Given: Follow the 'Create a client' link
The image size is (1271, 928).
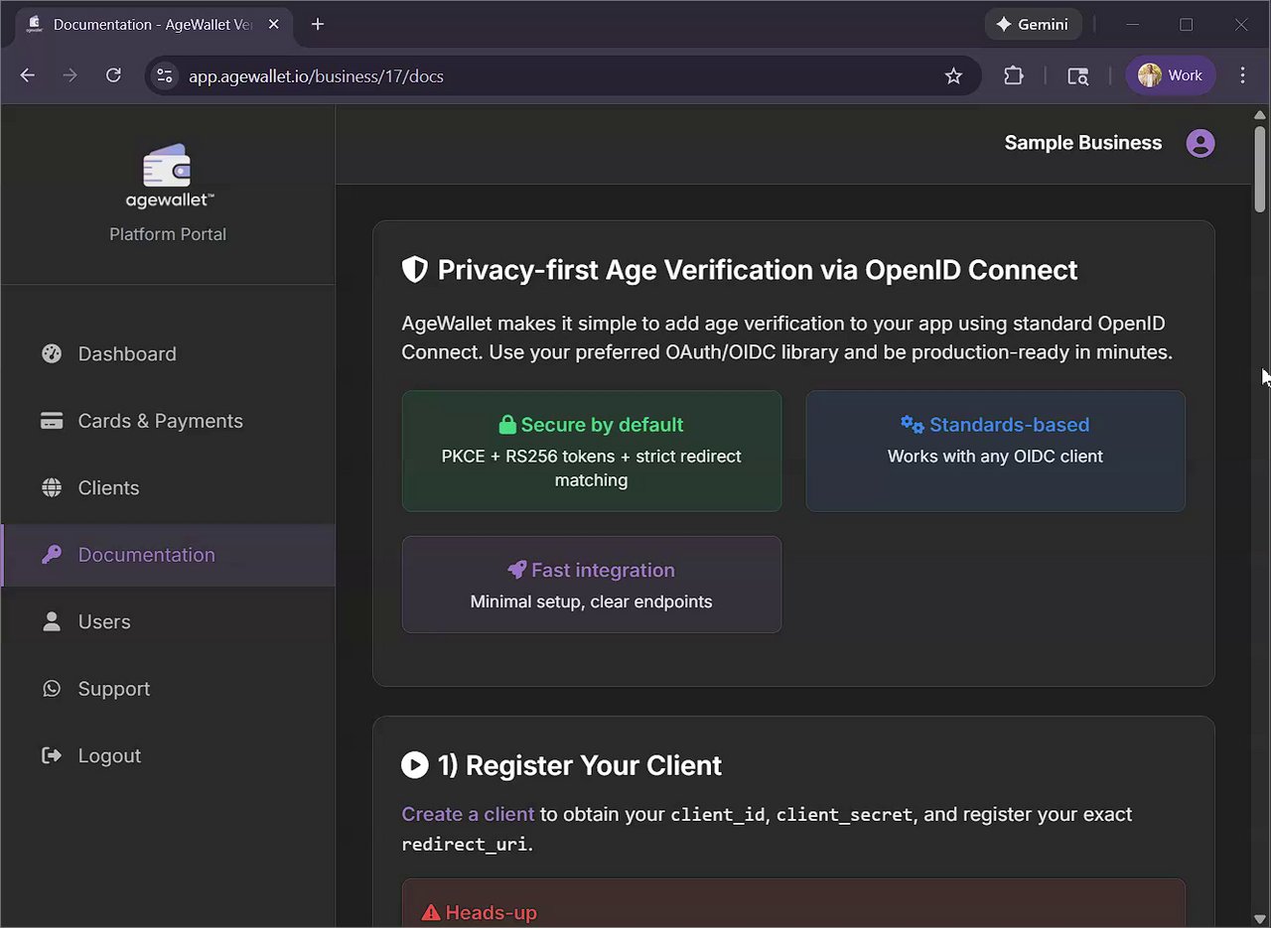Looking at the screenshot, I should pyautogui.click(x=468, y=814).
